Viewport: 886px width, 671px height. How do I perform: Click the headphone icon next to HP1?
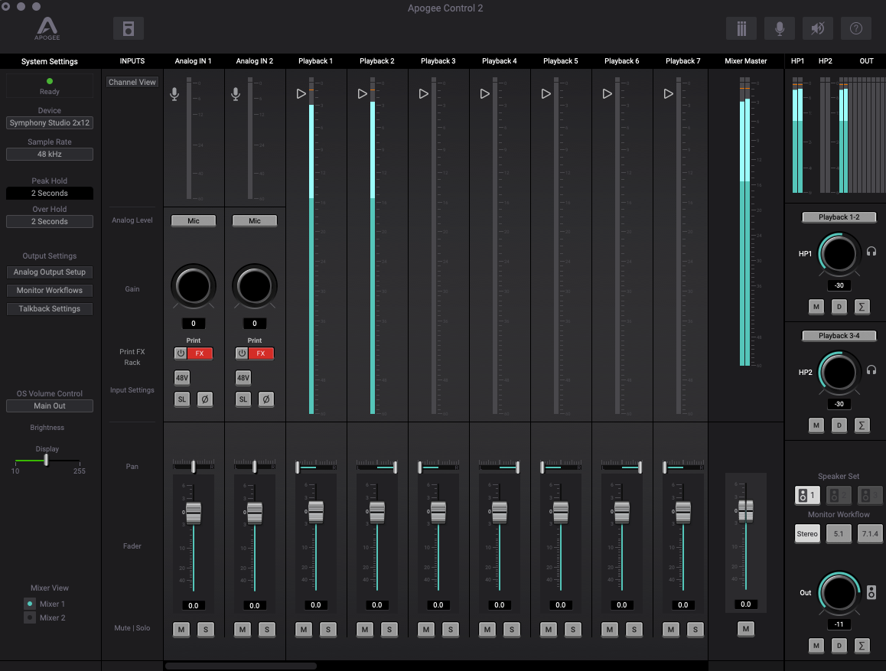871,251
